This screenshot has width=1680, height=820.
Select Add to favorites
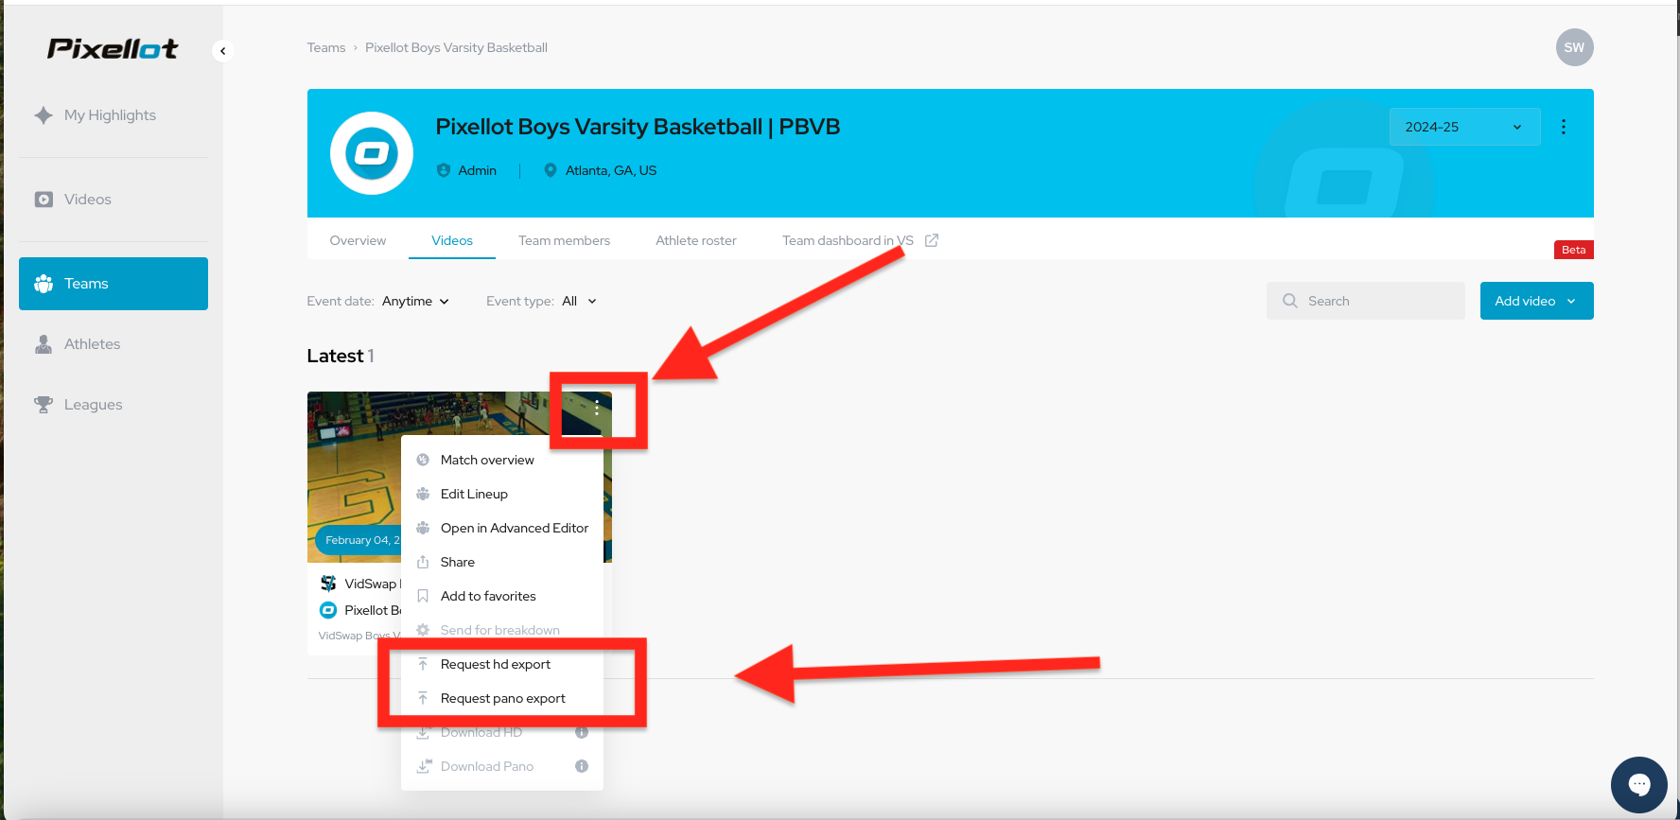(x=502, y=596)
